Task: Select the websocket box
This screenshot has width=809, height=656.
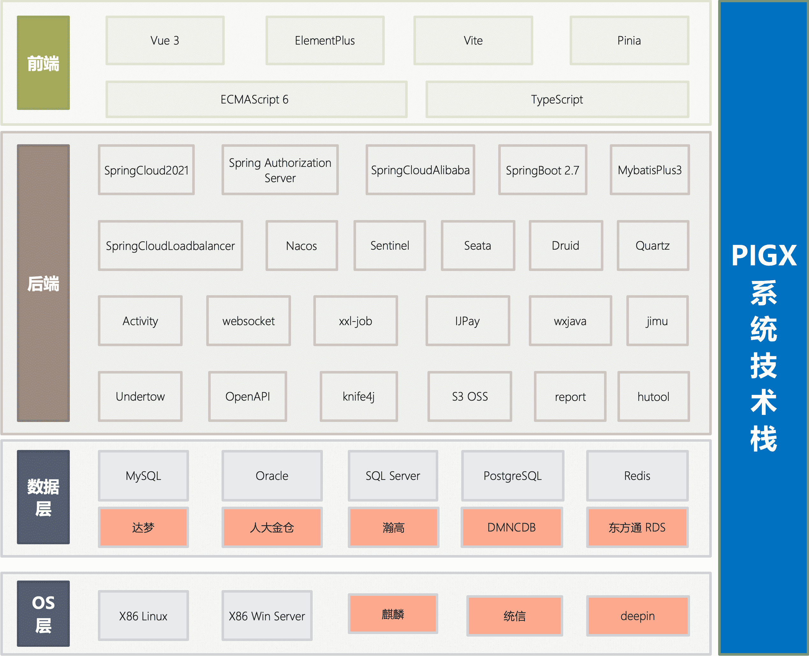Action: tap(249, 321)
